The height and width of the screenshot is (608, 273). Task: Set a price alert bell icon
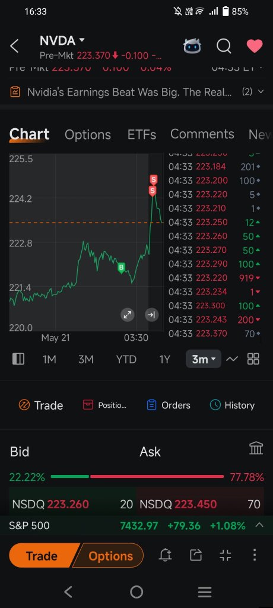coord(166,556)
